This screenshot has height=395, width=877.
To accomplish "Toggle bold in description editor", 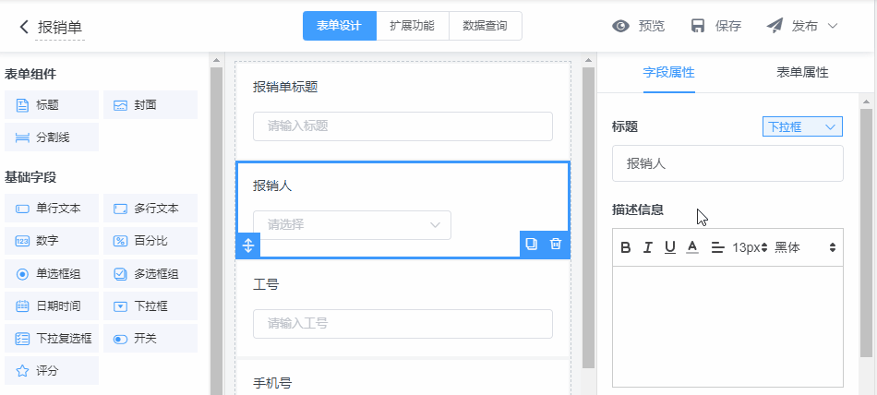I will (x=626, y=248).
